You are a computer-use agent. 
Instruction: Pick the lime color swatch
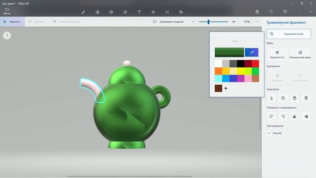(x=248, y=71)
